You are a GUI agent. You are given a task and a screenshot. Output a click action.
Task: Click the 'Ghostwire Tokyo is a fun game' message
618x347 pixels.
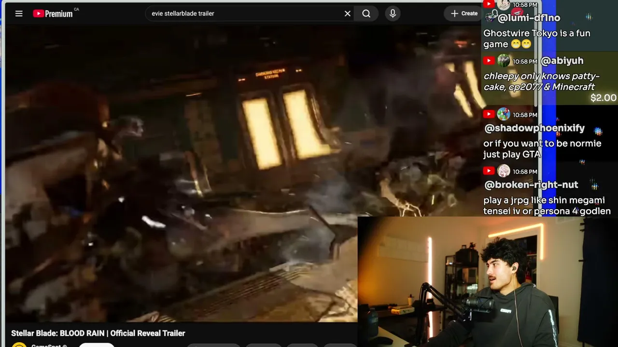537,39
